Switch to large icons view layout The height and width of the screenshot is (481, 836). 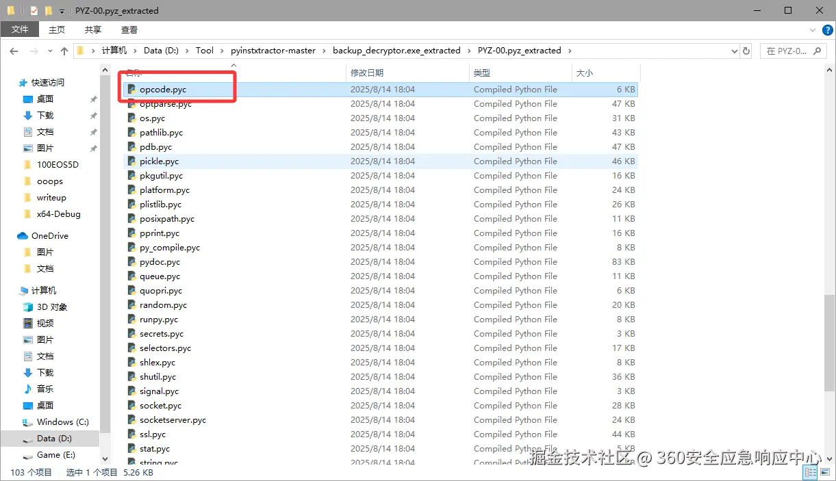click(x=824, y=472)
